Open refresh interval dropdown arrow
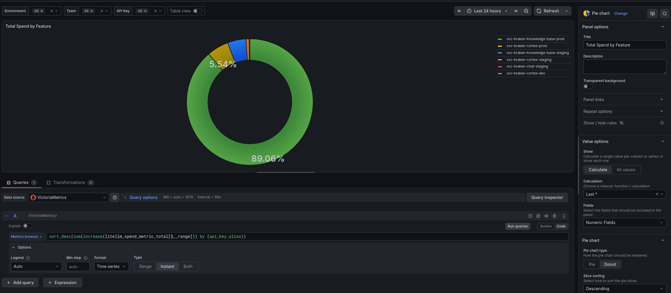The height and width of the screenshot is (293, 671). coord(567,11)
